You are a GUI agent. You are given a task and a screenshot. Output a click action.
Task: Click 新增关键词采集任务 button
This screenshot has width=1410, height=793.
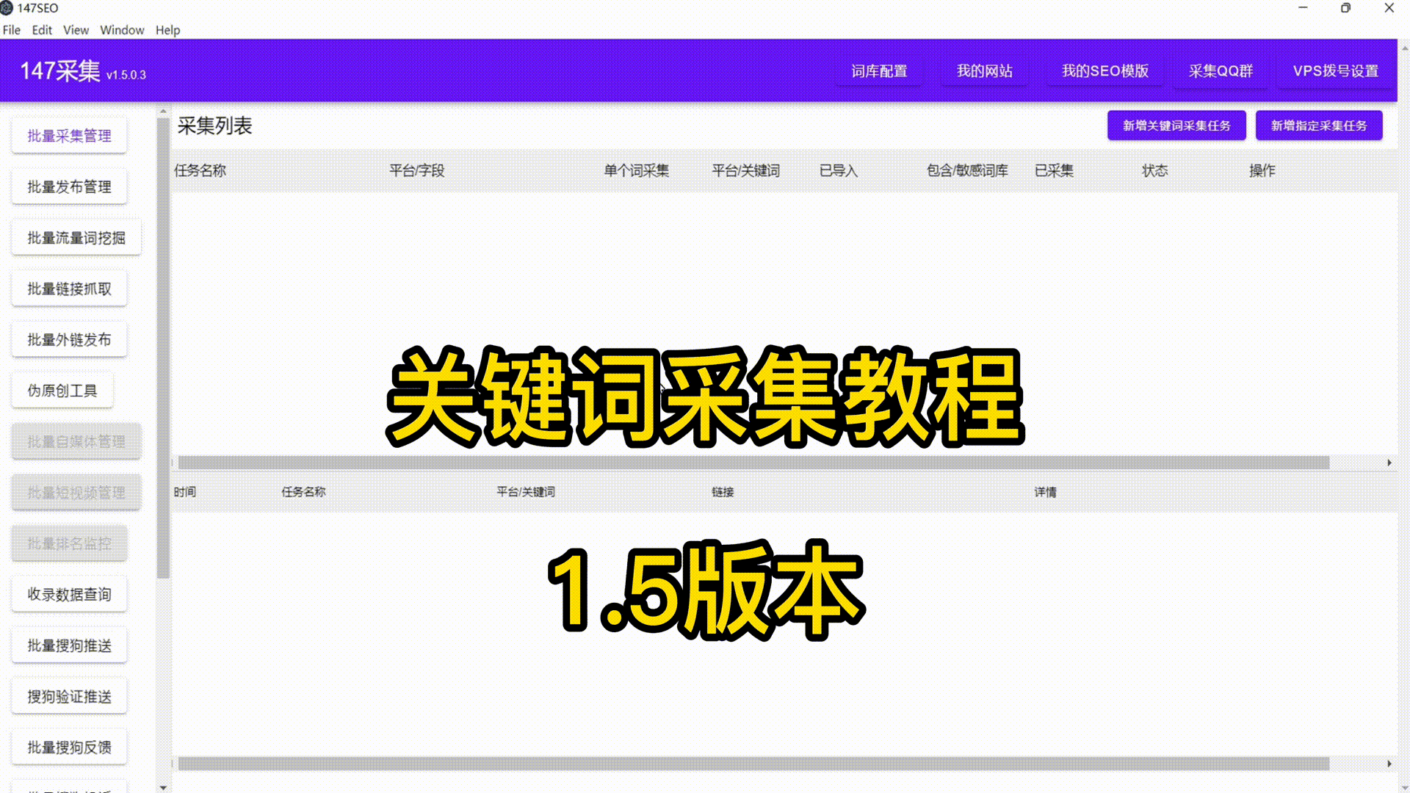click(1176, 126)
